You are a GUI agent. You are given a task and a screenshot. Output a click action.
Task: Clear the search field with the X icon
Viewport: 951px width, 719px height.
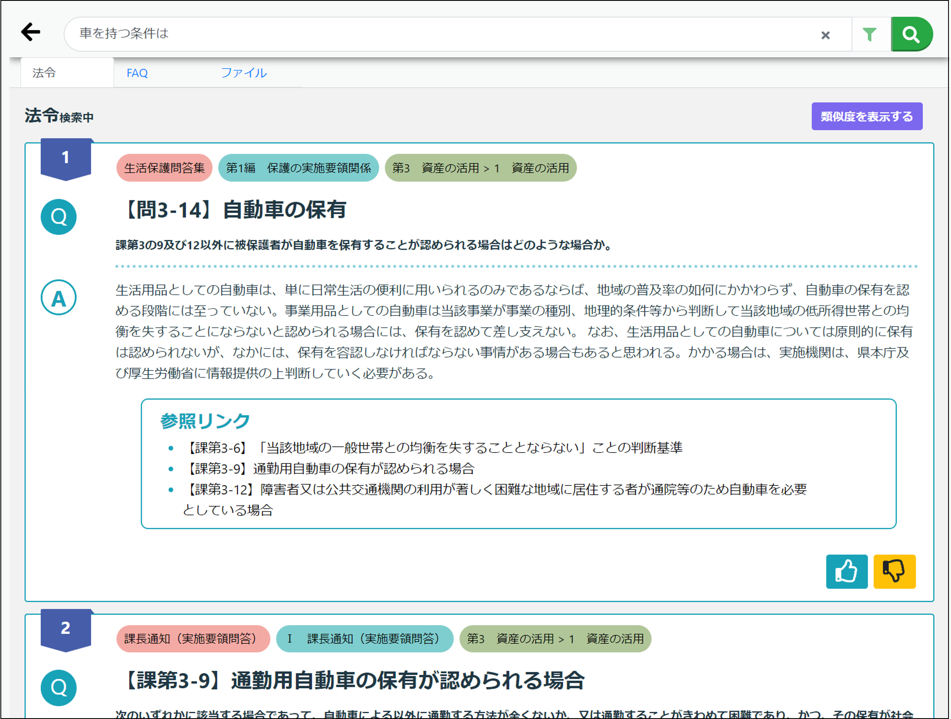[x=826, y=35]
